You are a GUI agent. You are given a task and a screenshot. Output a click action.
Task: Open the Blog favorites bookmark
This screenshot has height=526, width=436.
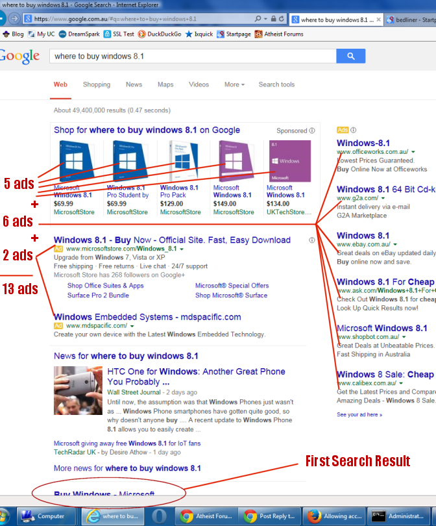[13, 34]
